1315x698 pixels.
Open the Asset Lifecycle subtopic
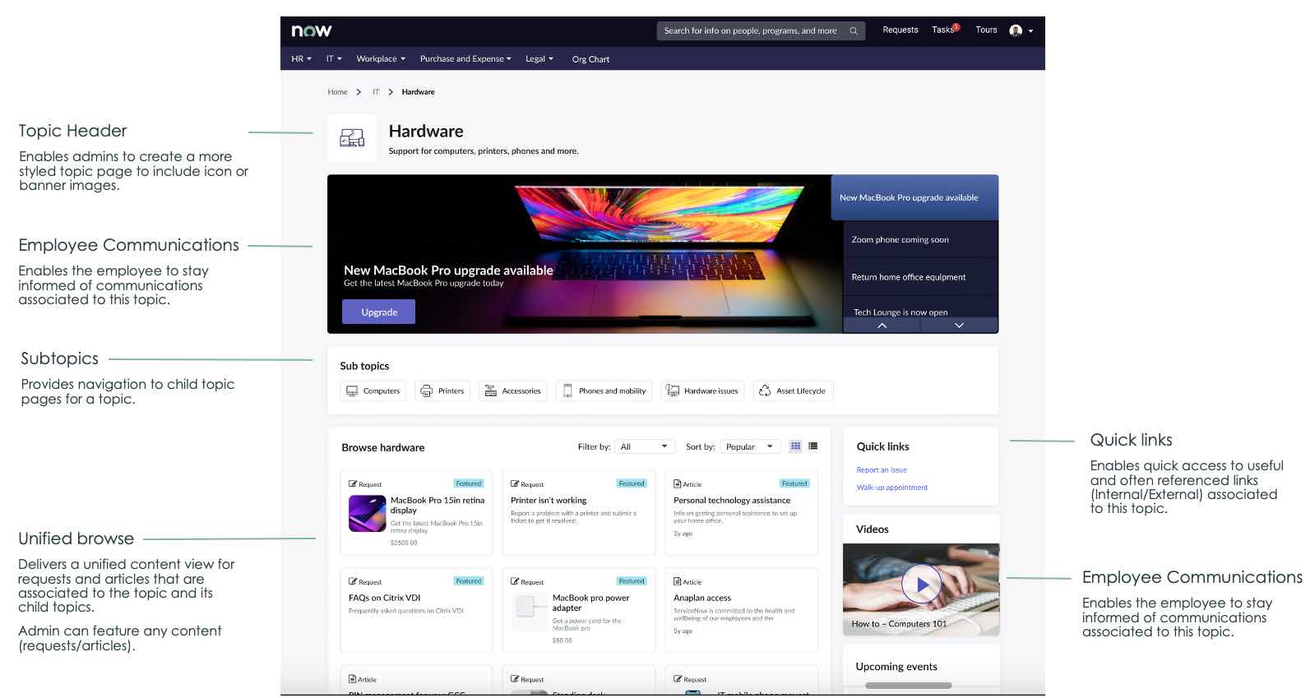(x=793, y=391)
